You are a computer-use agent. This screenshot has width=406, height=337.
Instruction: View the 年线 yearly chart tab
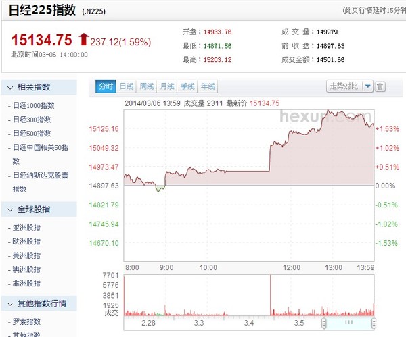pyautogui.click(x=208, y=86)
